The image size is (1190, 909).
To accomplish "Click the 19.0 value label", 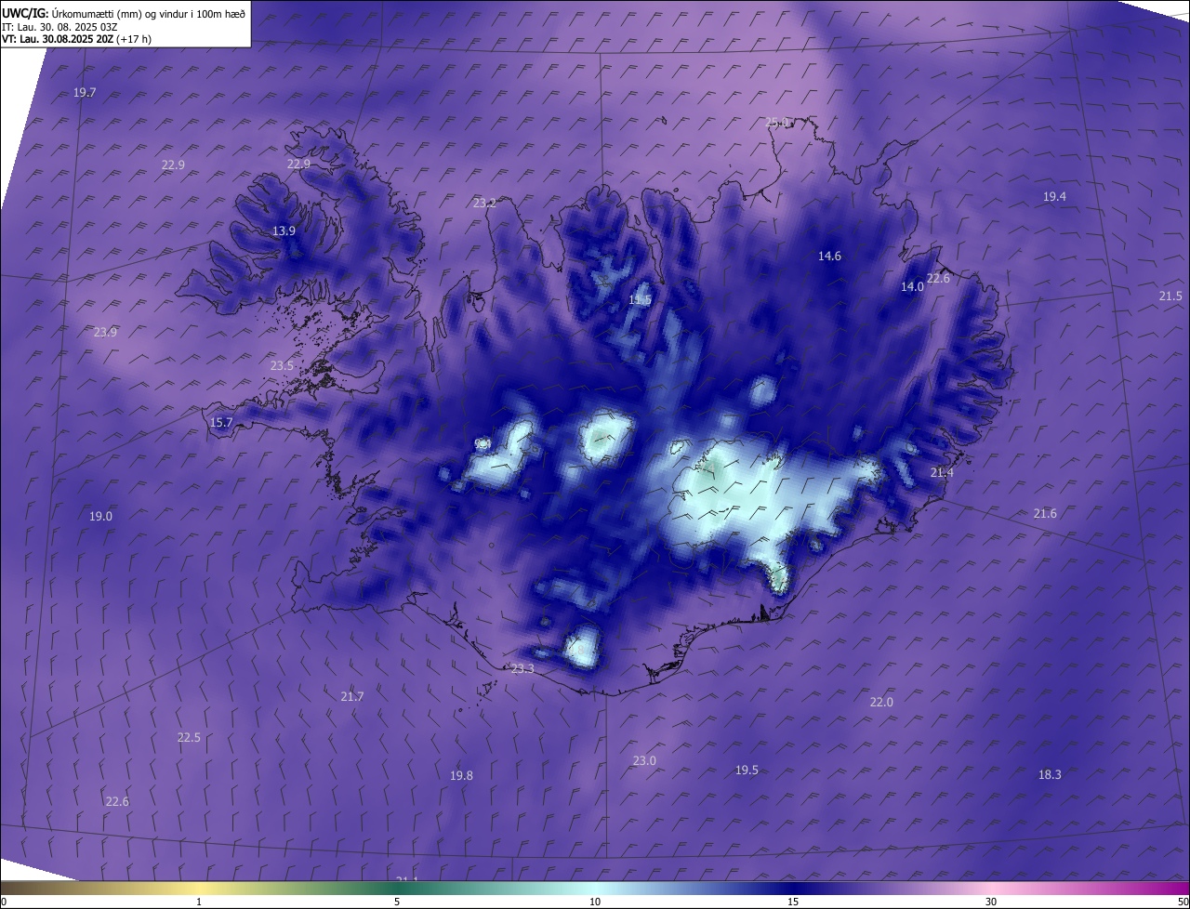I will (x=100, y=517).
